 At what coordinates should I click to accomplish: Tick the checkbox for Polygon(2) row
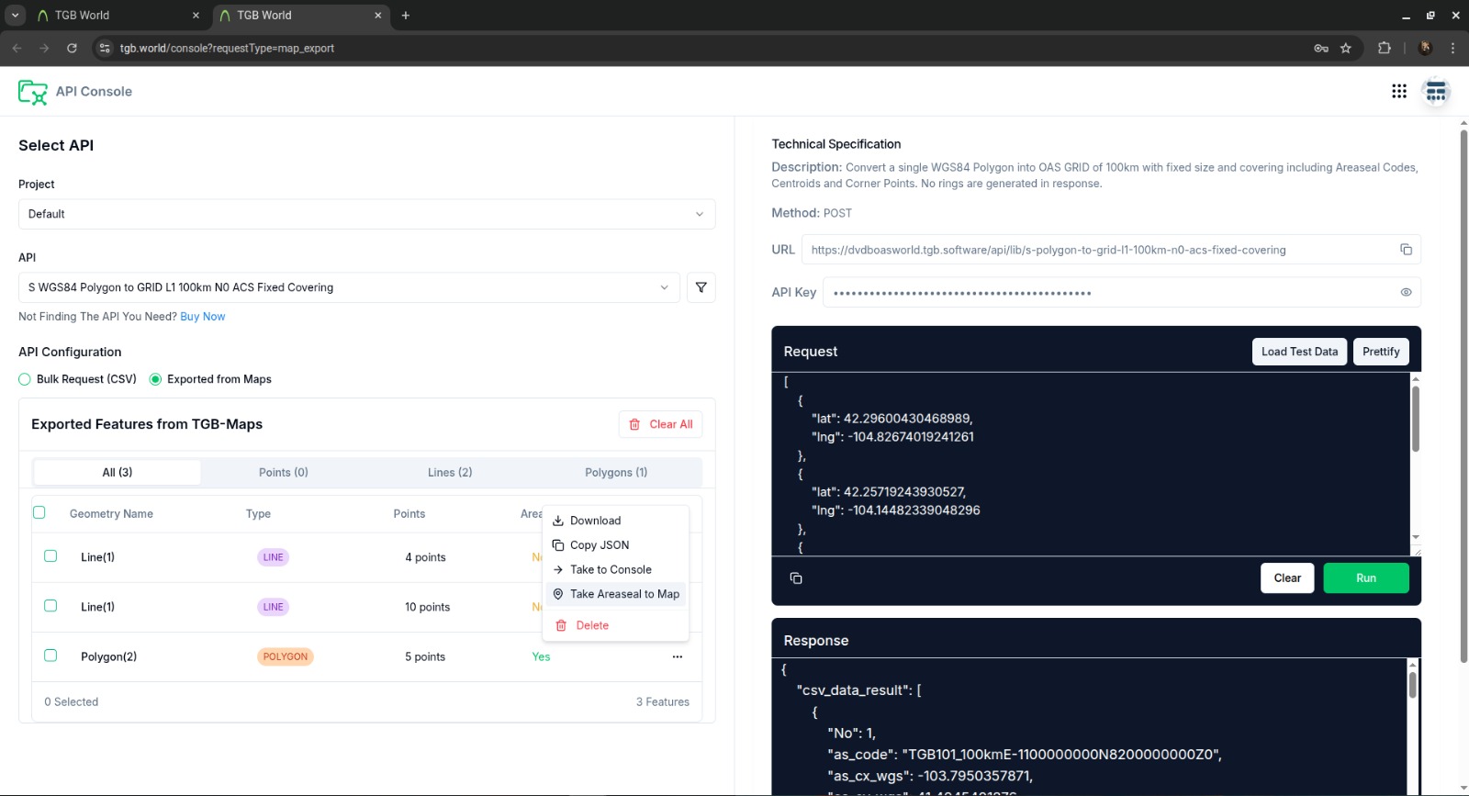[50, 656]
